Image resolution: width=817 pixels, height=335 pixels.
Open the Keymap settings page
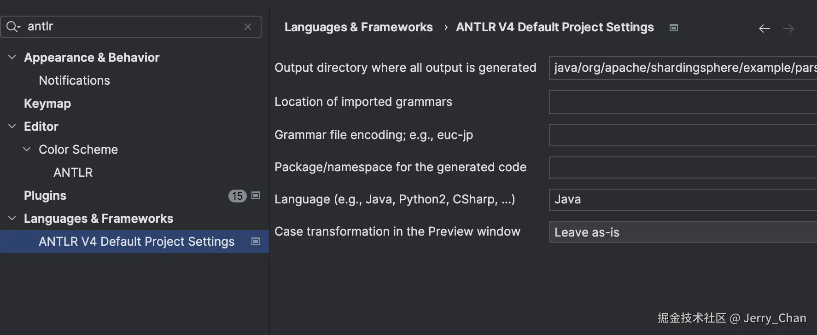click(x=47, y=104)
